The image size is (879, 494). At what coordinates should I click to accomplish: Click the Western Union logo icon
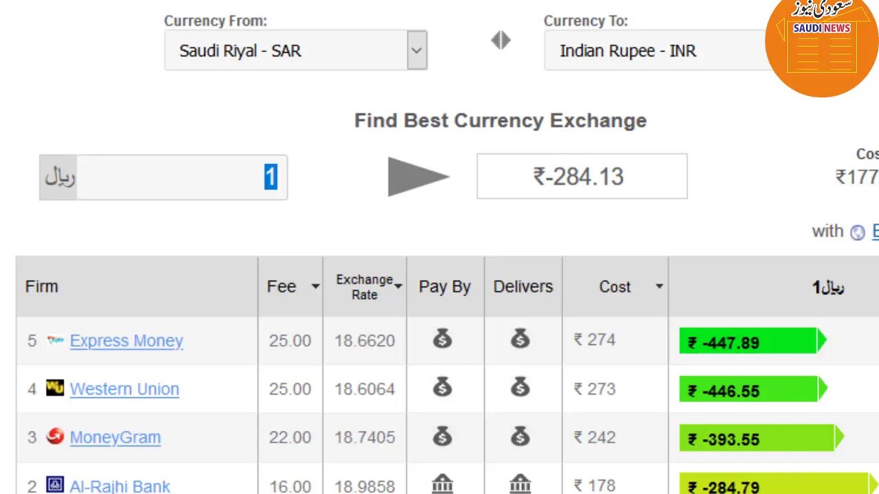point(55,388)
